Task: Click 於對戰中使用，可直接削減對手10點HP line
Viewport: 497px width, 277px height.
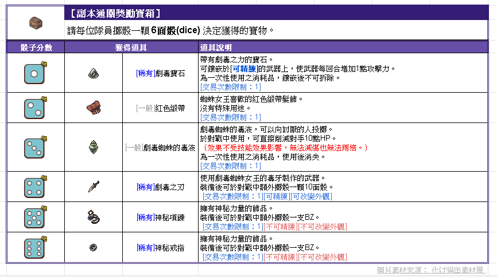Action: click(268, 138)
